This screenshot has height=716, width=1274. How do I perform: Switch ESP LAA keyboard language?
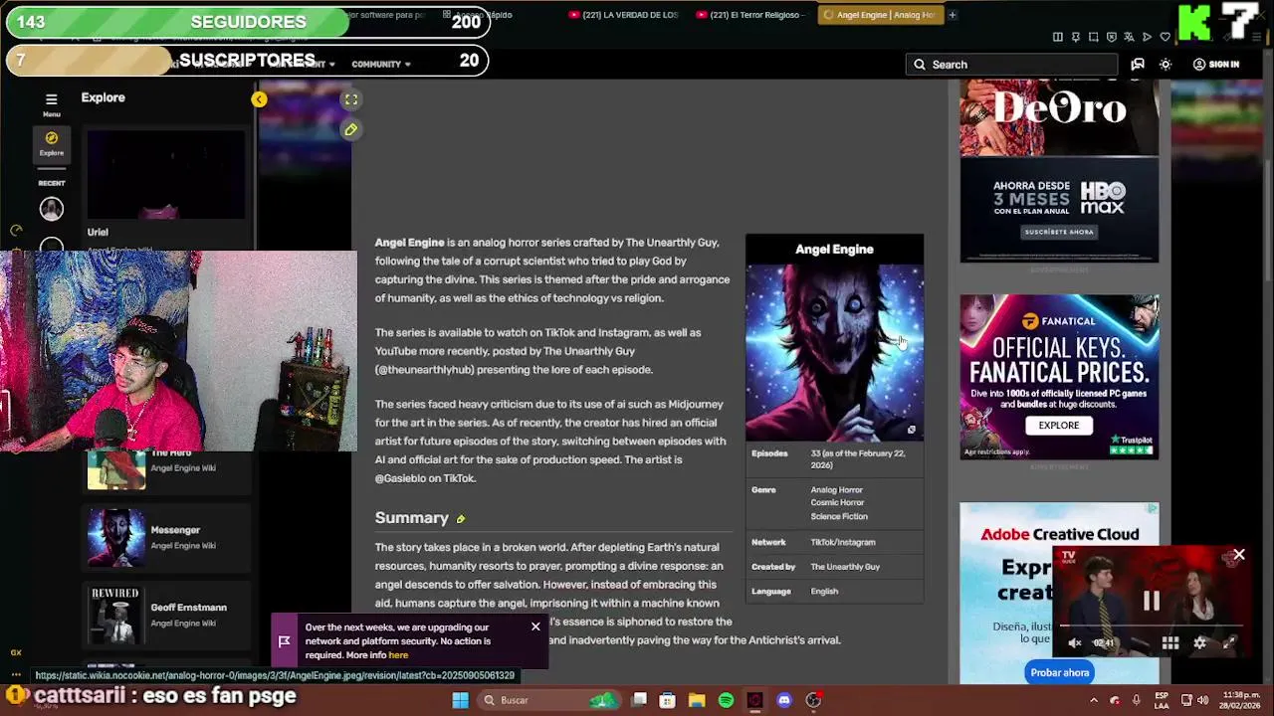click(x=1162, y=700)
